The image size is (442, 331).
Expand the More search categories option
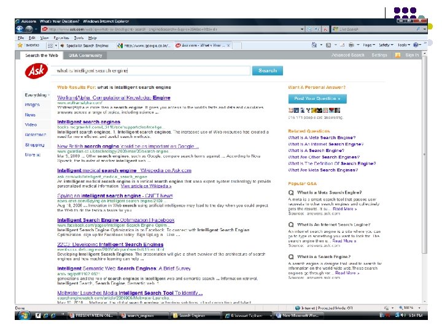[x=33, y=155]
